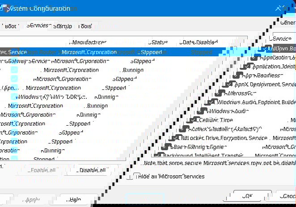This screenshot has width=296, height=207.
Task: Click the Windows (R) Win 7 DDK manufacturer text
Action: tap(51, 97)
